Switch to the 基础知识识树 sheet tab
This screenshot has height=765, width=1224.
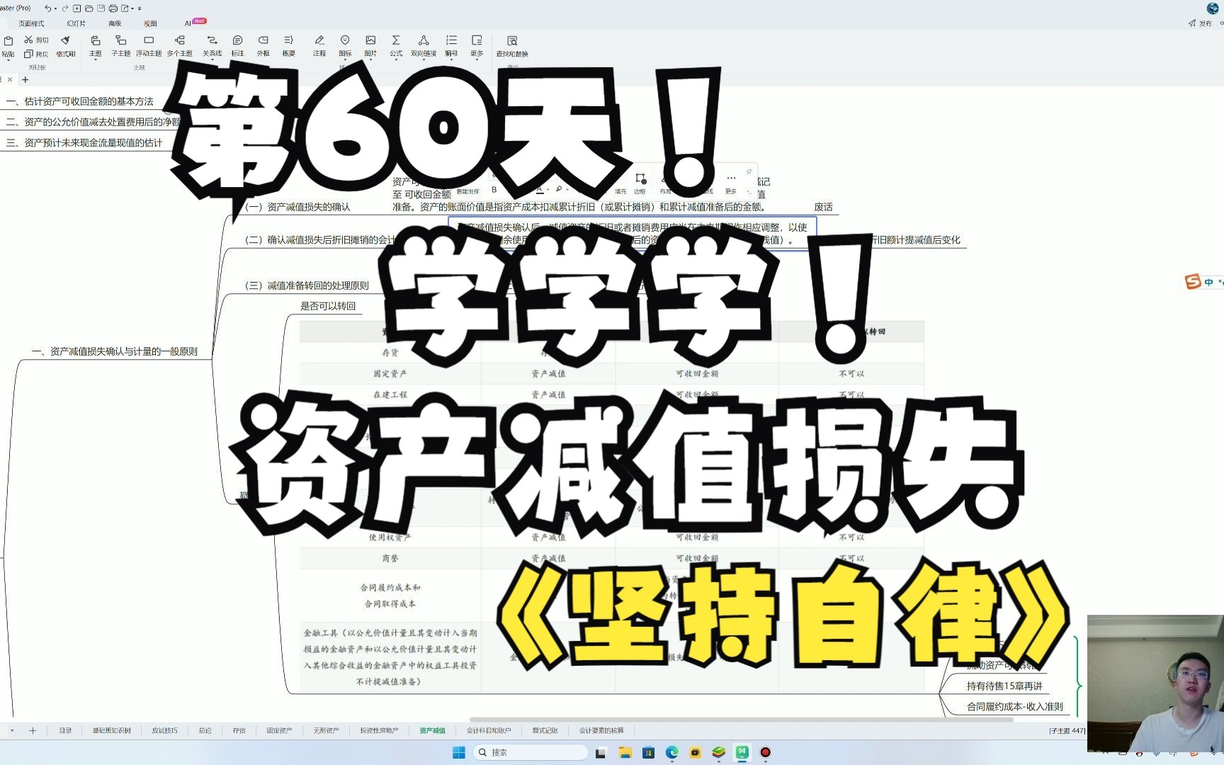point(111,730)
